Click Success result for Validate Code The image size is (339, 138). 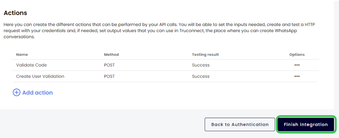(x=201, y=65)
